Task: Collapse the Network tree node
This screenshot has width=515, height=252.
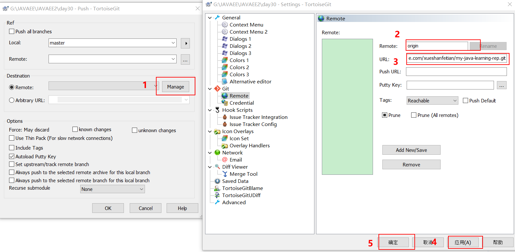Action: (210, 153)
